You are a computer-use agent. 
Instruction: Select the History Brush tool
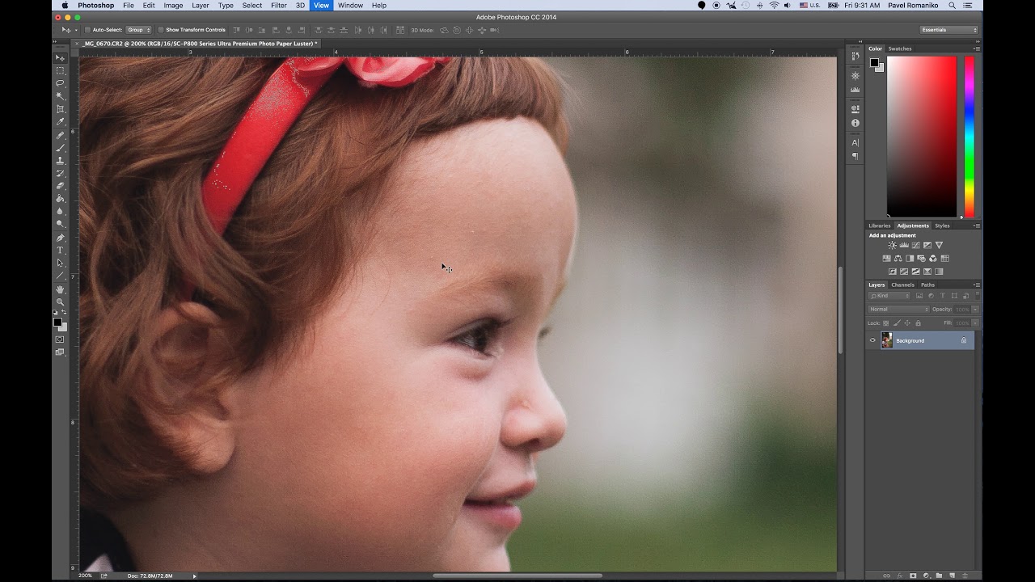tap(60, 173)
